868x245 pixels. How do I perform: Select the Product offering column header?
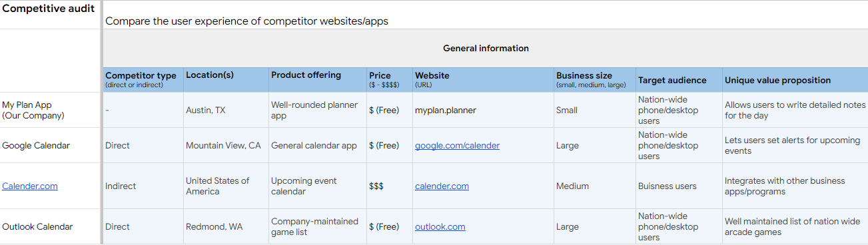pos(317,79)
